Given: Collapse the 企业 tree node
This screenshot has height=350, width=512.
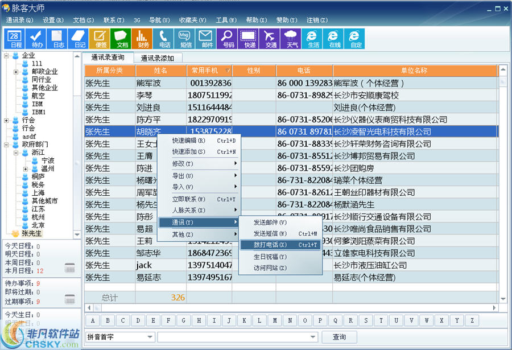Looking at the screenshot, I should [6, 56].
